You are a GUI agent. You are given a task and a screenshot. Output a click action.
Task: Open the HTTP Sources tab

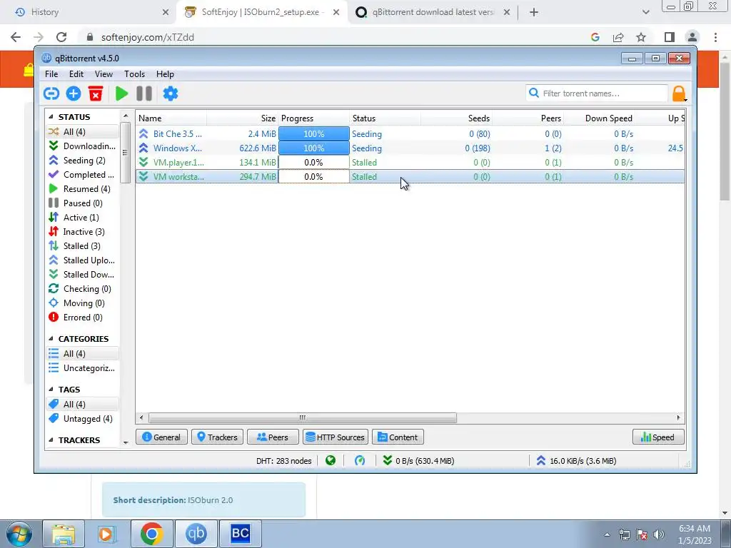click(336, 437)
